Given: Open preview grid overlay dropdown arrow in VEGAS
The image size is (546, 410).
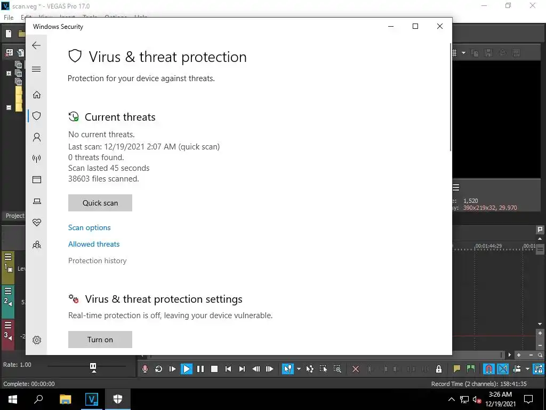Looking at the screenshot, I should [463, 53].
